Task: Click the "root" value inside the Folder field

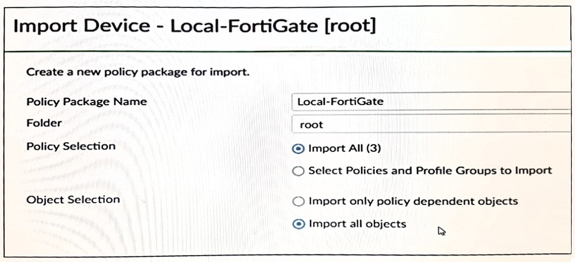Action: tap(312, 124)
